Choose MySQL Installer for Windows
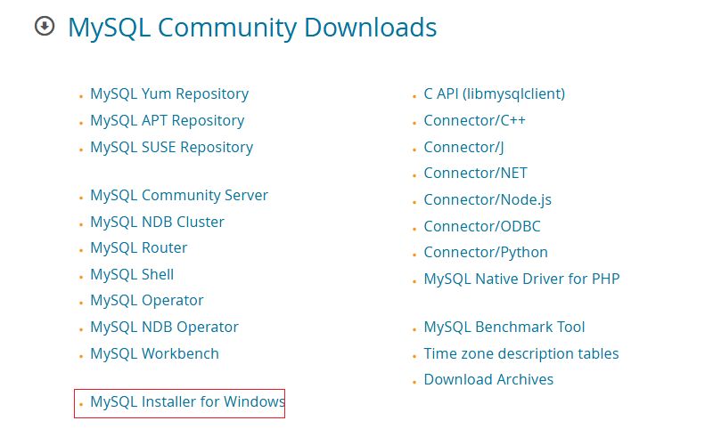705x429 pixels. (187, 402)
